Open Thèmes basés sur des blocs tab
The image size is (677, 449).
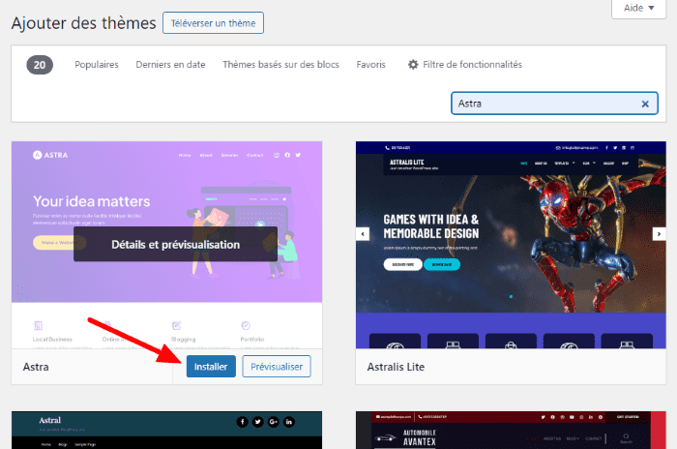[x=280, y=65]
